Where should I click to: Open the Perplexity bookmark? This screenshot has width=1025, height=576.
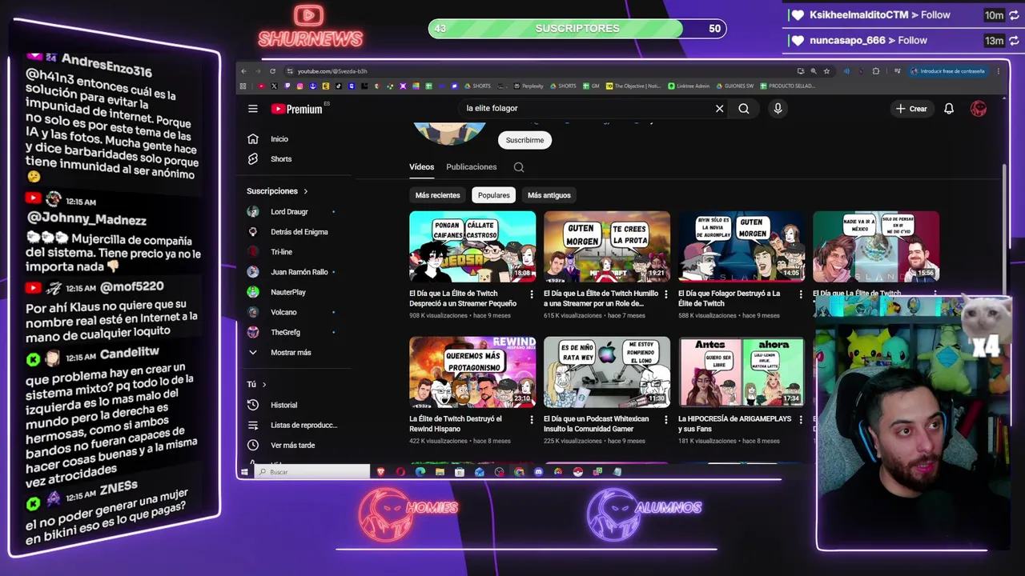(x=529, y=86)
